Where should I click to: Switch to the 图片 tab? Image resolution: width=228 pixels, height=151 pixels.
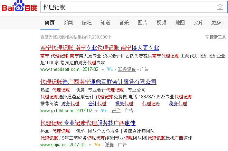143,23
